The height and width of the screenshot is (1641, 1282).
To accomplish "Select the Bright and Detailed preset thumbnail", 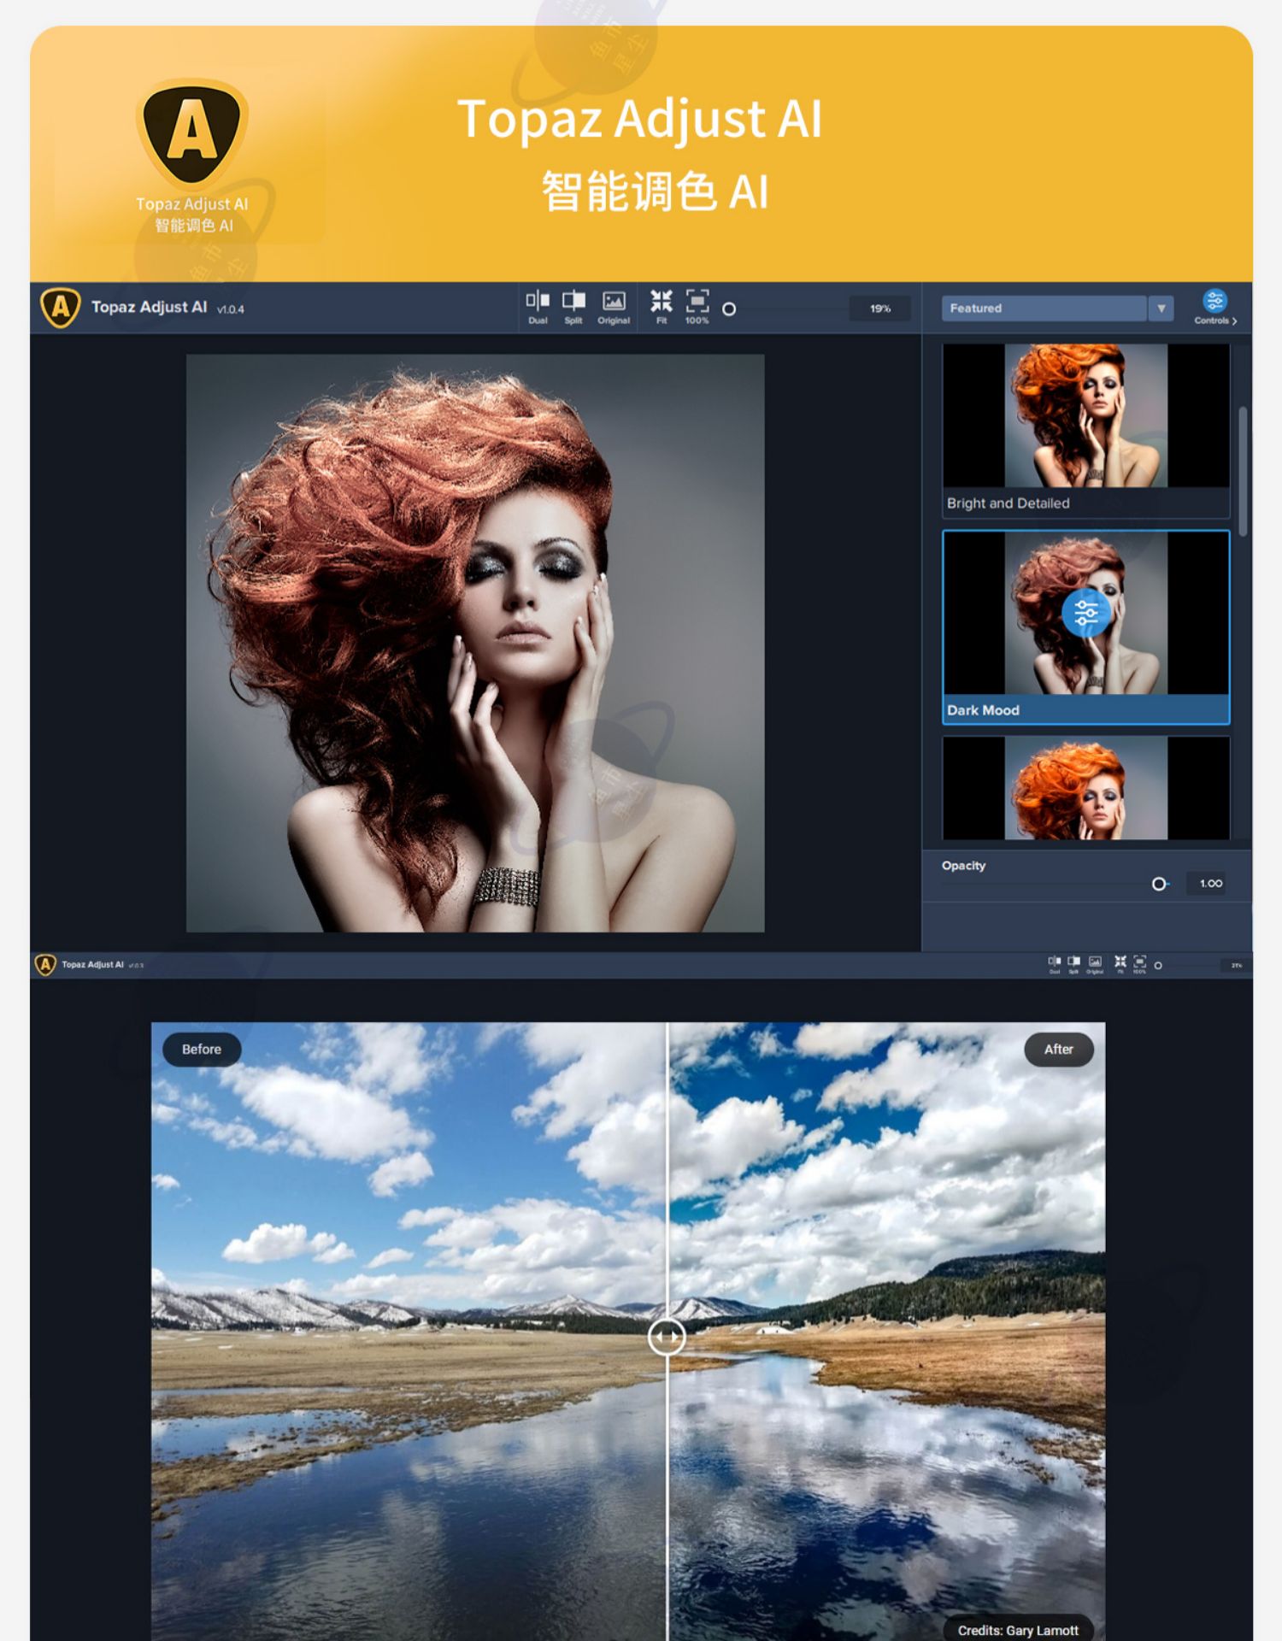I will (1086, 416).
